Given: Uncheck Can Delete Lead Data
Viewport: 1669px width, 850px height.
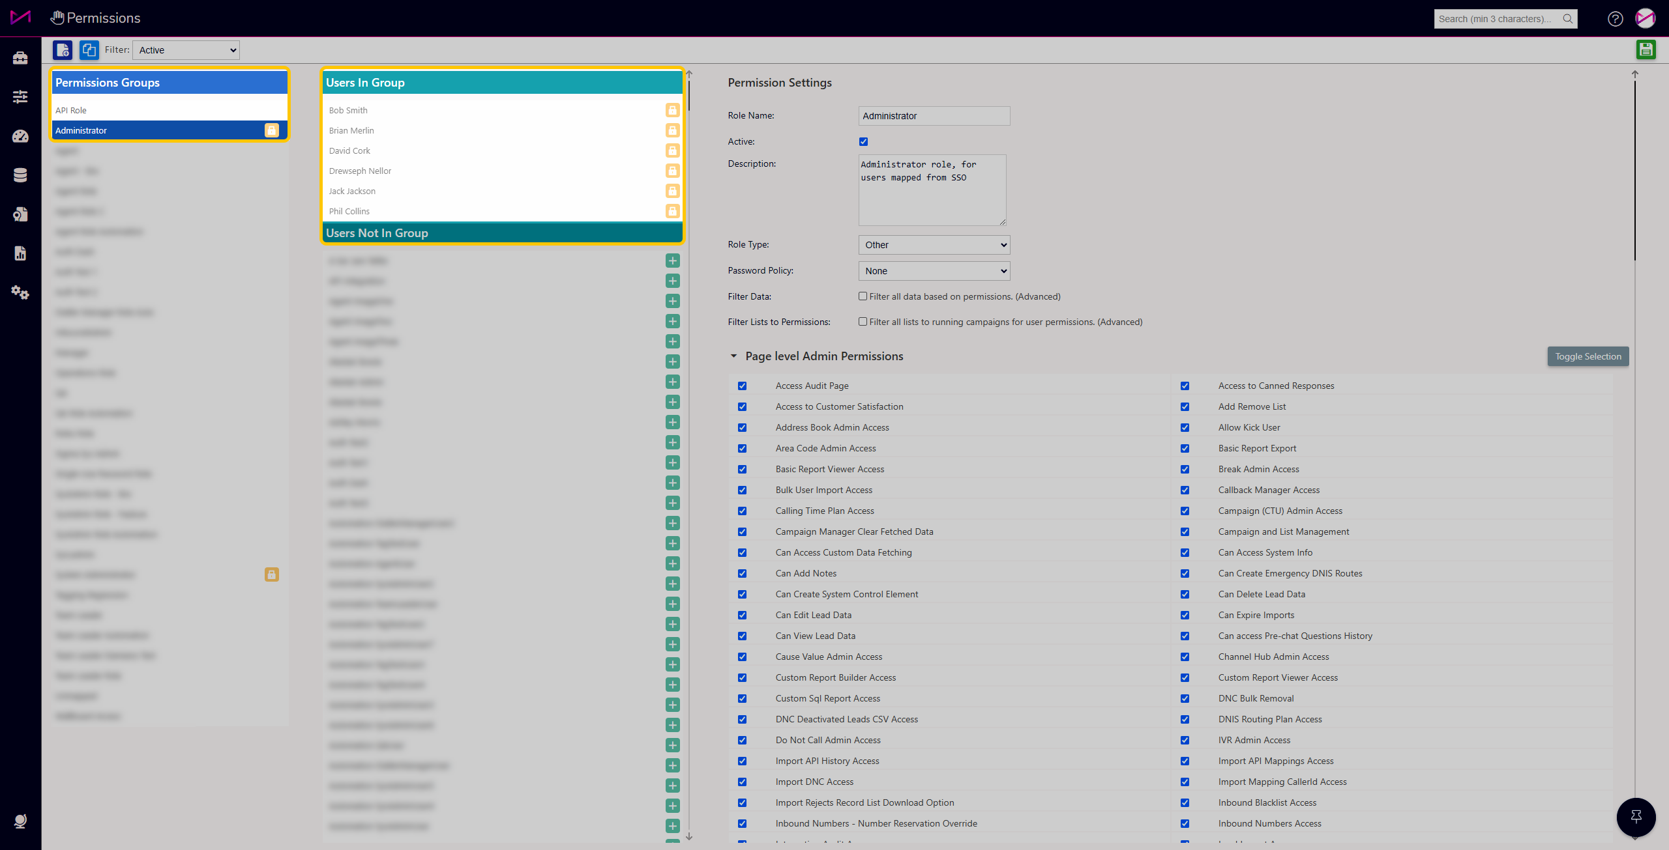Looking at the screenshot, I should point(1185,595).
